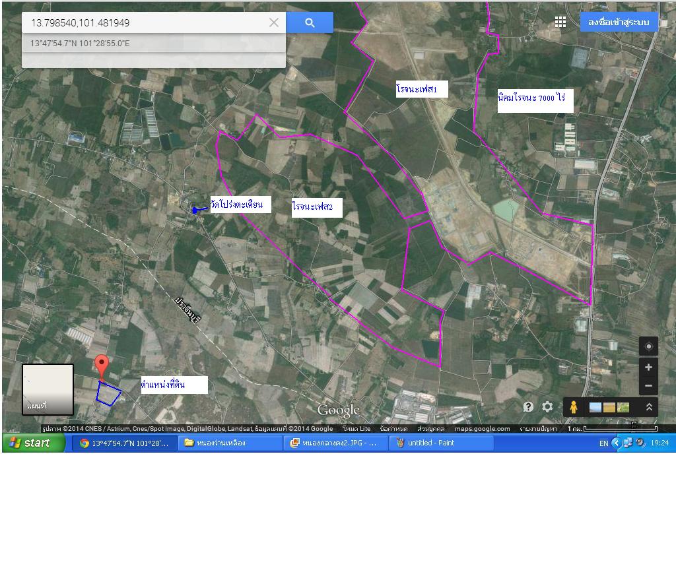Zoom out with the minus button

tap(648, 386)
